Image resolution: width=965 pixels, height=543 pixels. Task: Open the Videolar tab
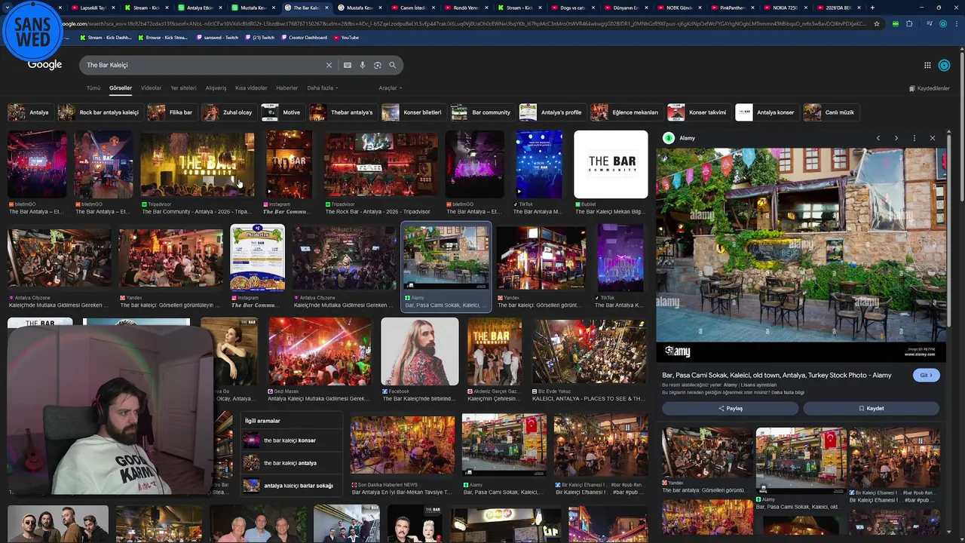click(x=151, y=88)
